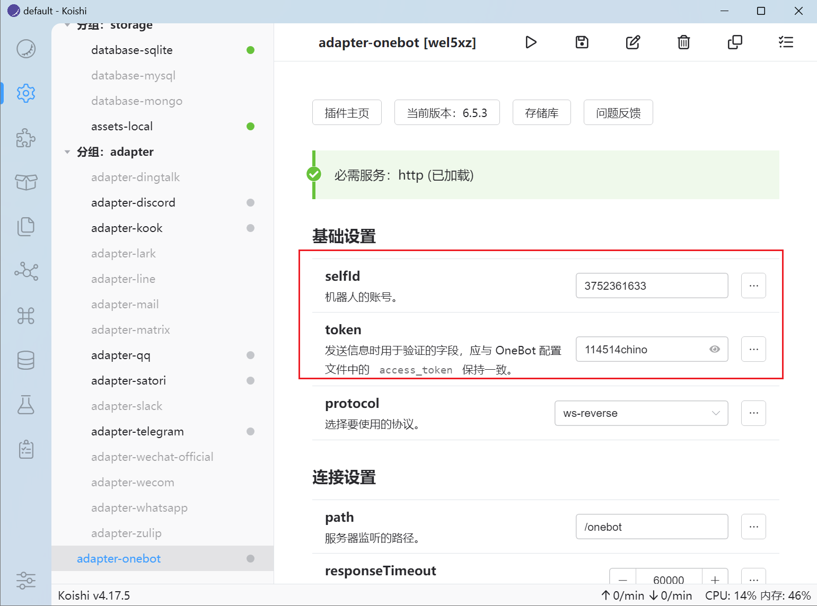This screenshot has width=817, height=606.
Task: Select adapter-slack in the plugin list
Action: pyautogui.click(x=163, y=406)
